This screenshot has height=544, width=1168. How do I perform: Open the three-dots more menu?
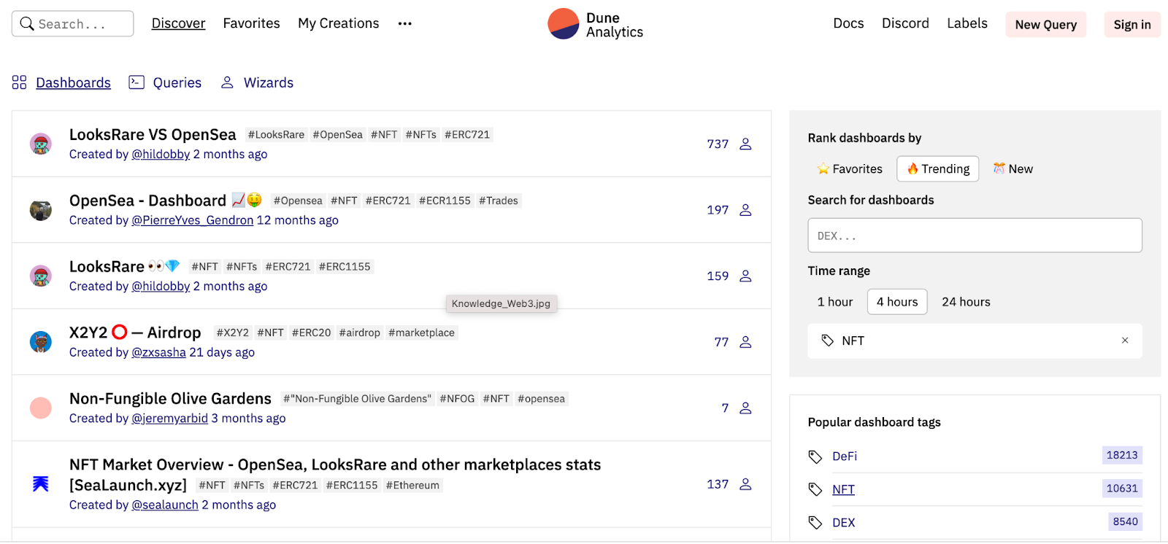[x=404, y=24]
